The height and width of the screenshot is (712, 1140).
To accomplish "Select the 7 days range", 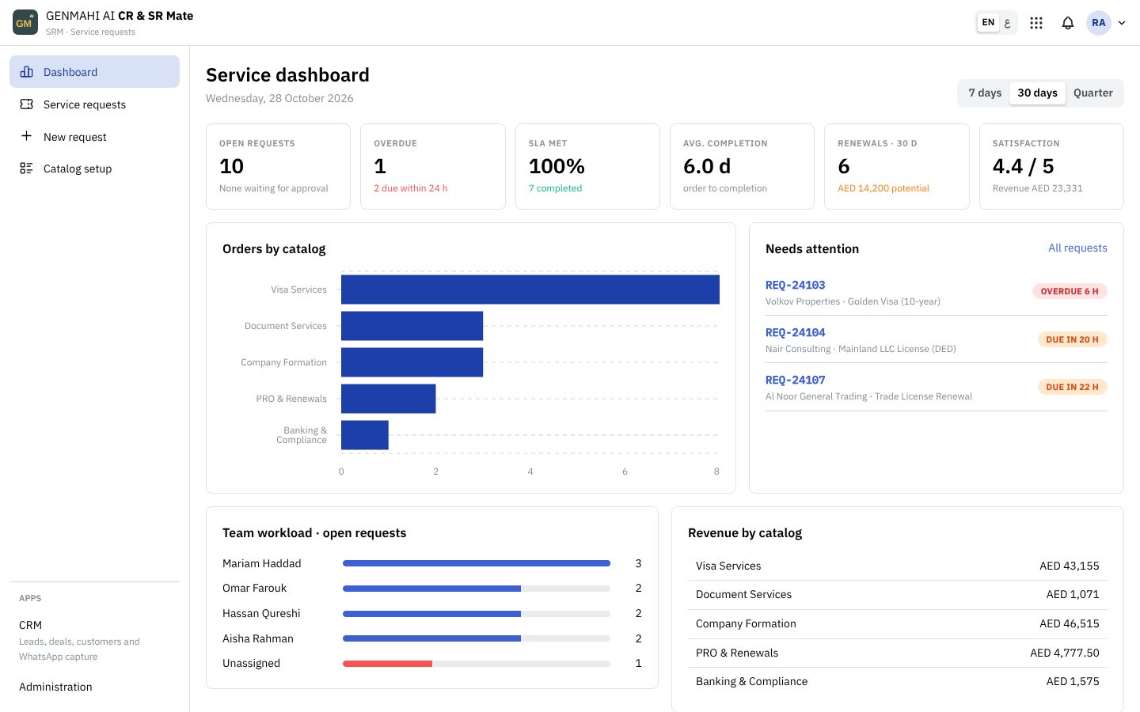I will click(985, 93).
